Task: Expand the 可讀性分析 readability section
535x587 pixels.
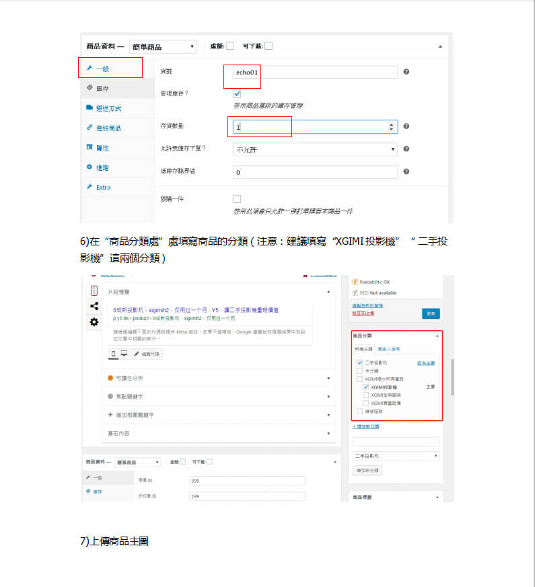Action: (x=328, y=378)
